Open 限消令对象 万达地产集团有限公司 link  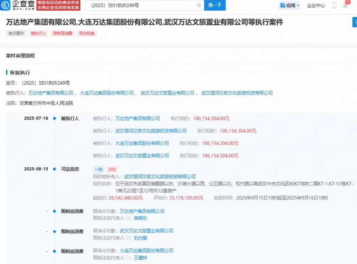142,211
